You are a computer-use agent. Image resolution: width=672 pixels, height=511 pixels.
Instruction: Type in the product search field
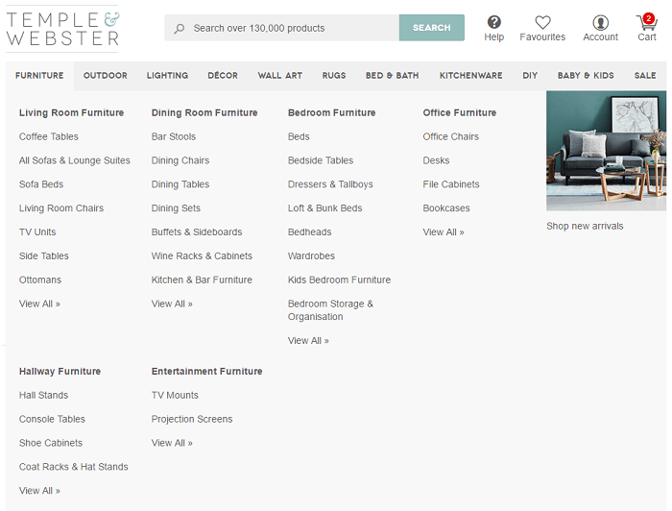(x=288, y=28)
